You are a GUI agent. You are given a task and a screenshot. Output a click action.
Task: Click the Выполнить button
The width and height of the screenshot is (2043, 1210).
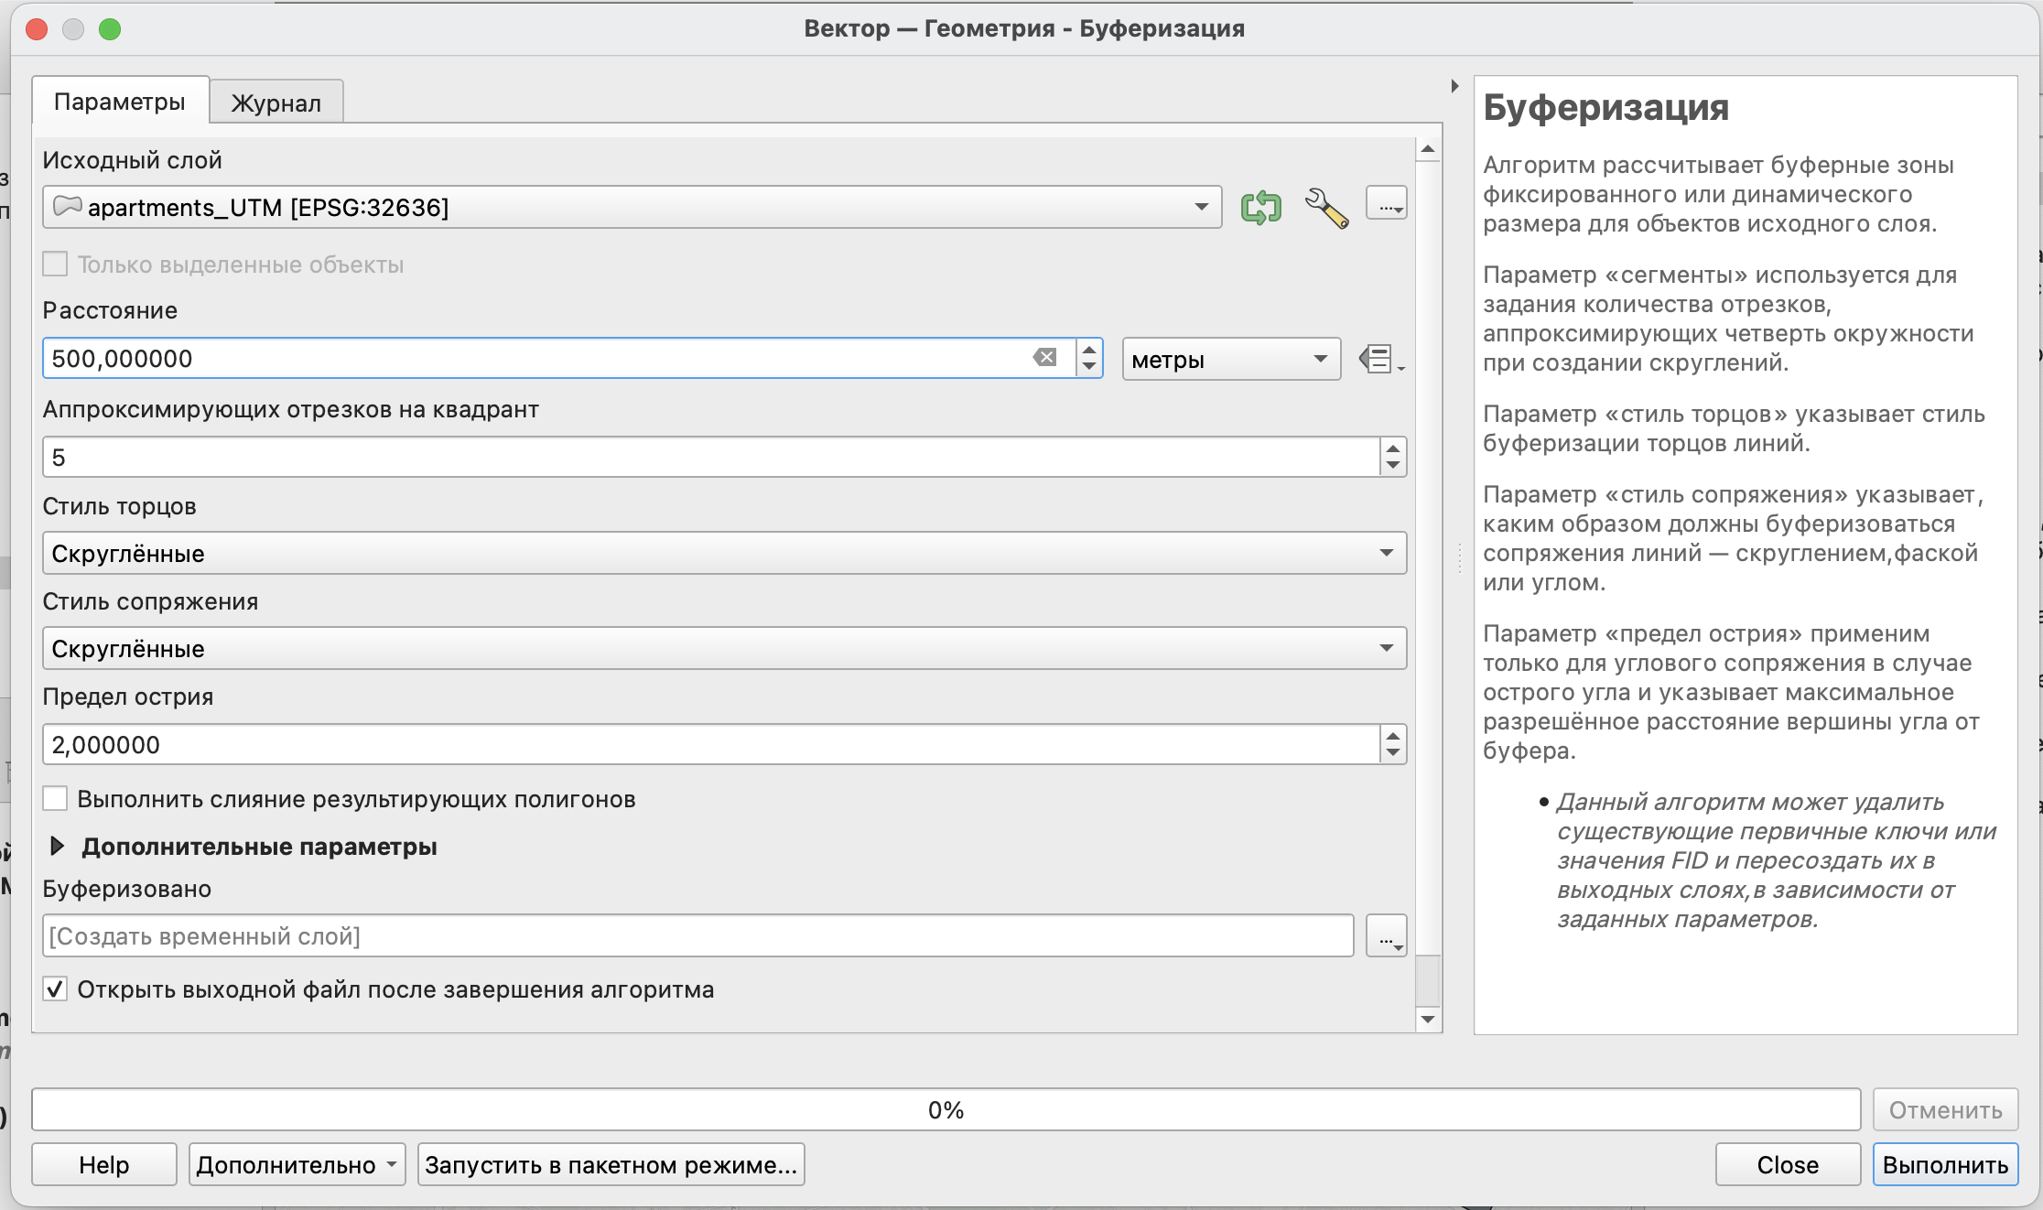point(1944,1164)
